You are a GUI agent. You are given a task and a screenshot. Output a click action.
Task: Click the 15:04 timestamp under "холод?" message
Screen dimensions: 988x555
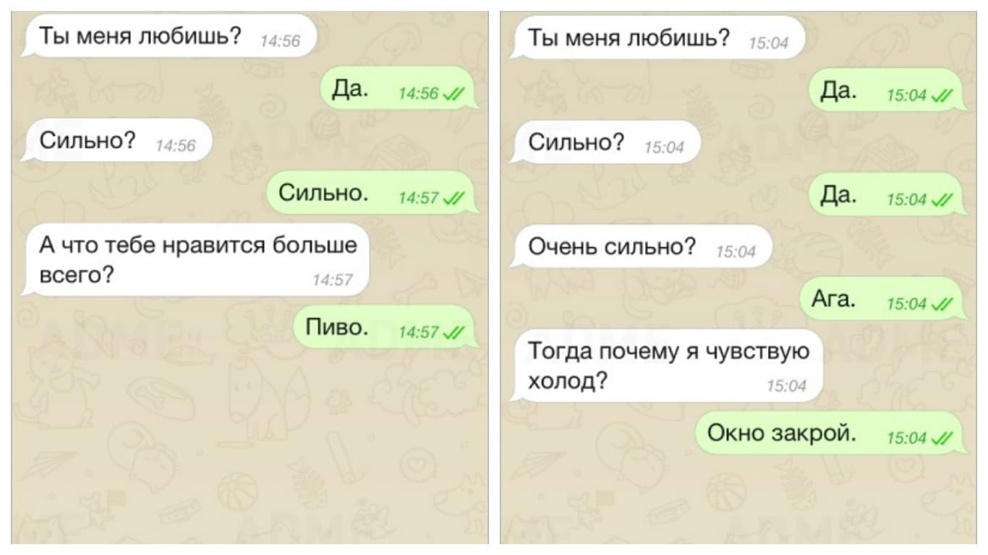pyautogui.click(x=786, y=387)
